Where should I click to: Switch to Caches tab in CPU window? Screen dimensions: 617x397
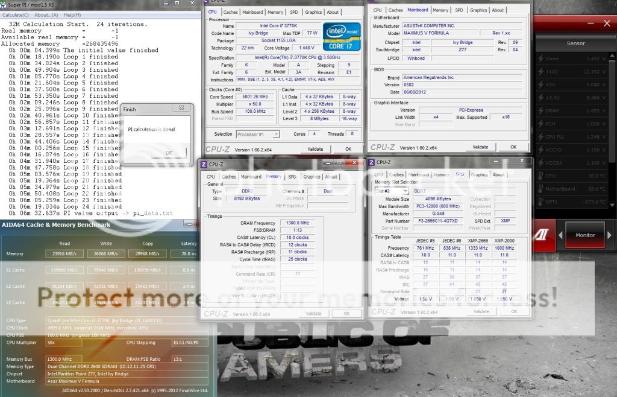pos(230,12)
